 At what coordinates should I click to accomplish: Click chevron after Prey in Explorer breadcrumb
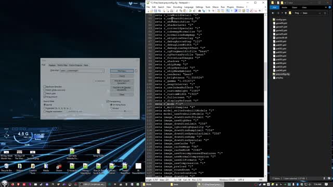tap(301, 13)
